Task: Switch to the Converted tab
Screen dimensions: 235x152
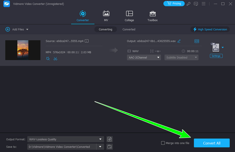Action: [129, 29]
